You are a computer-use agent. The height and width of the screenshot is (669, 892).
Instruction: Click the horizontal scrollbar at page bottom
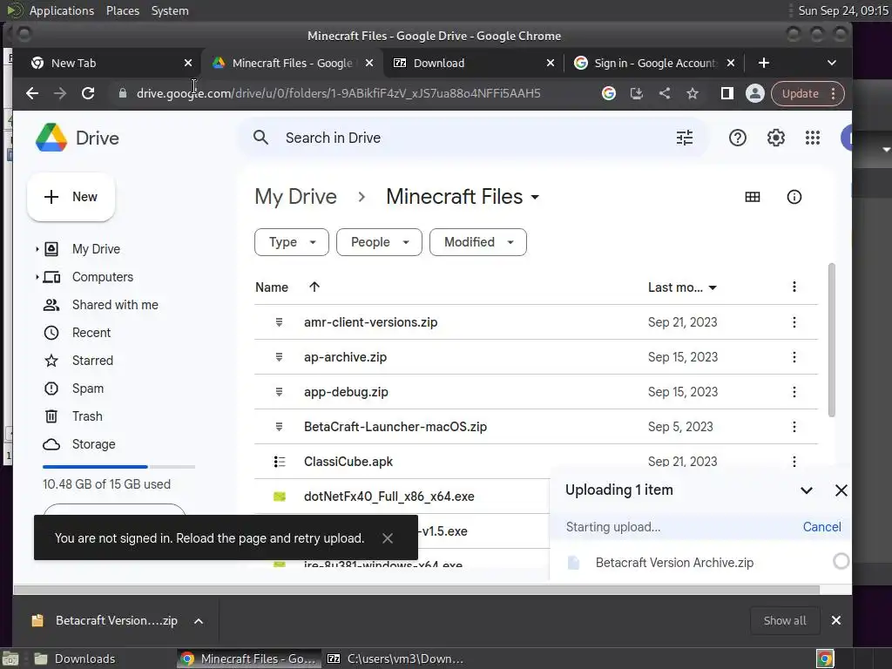click(x=416, y=590)
